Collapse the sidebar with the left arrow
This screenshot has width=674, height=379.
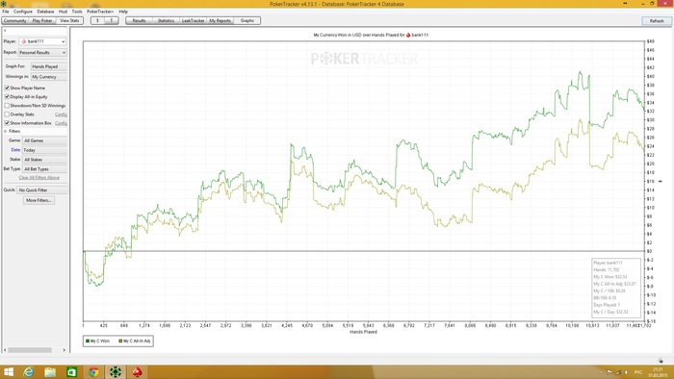pos(5,31)
